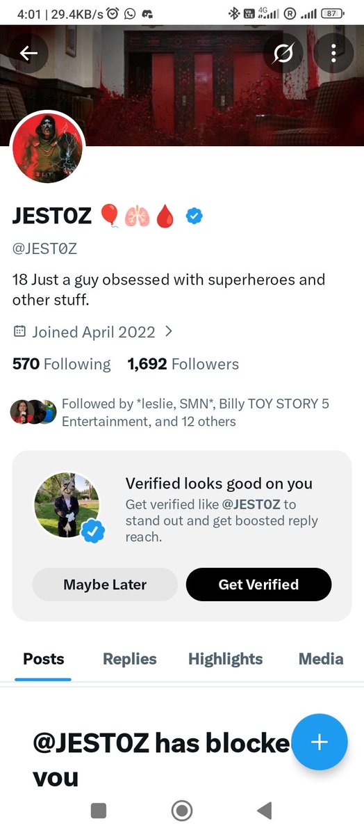Tap the Android square recents button
This screenshot has width=364, height=835.
[99, 810]
